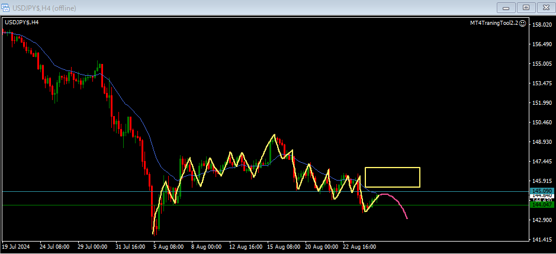556x254 pixels.
Task: Click the USDJPY$,H4 symbol label on chart
Action: (22, 22)
